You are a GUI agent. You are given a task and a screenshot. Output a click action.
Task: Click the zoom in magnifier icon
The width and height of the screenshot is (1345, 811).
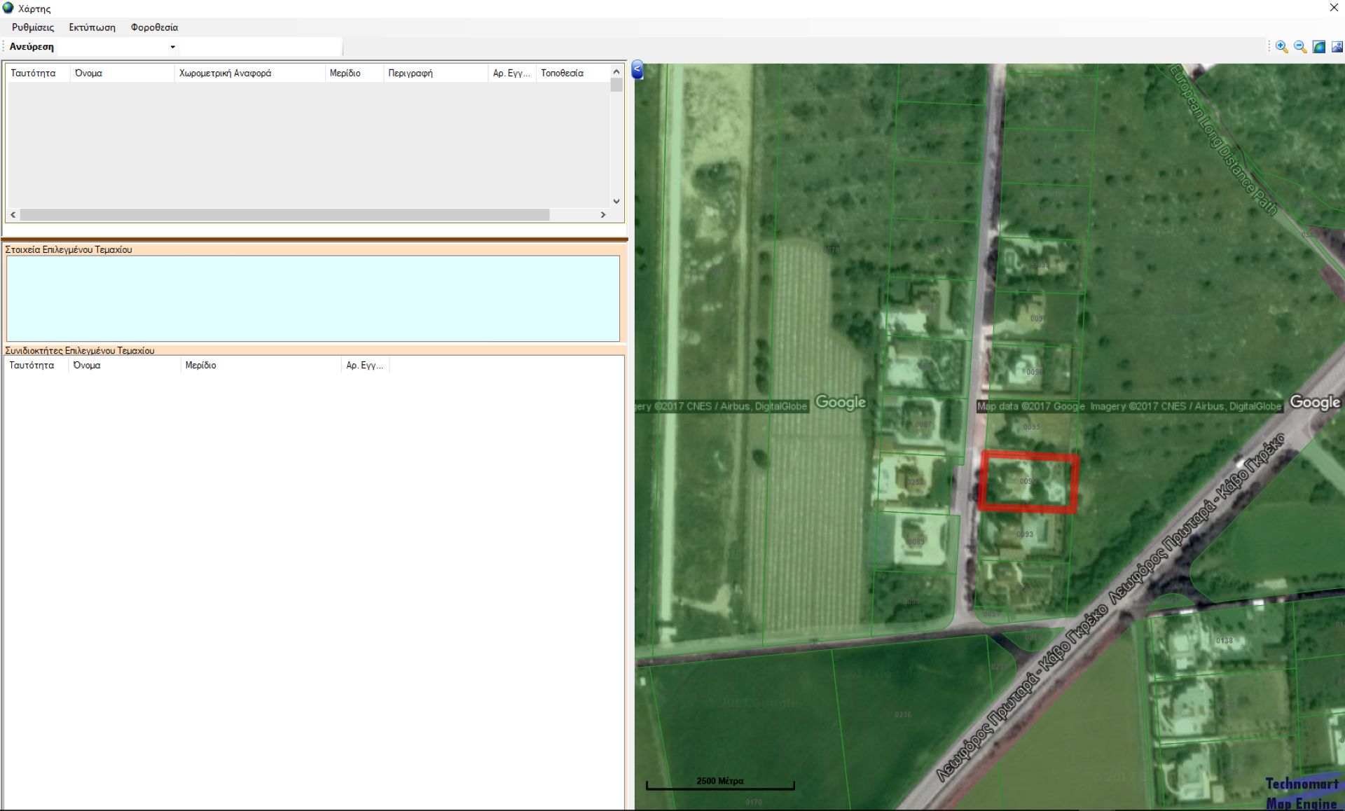click(1281, 47)
